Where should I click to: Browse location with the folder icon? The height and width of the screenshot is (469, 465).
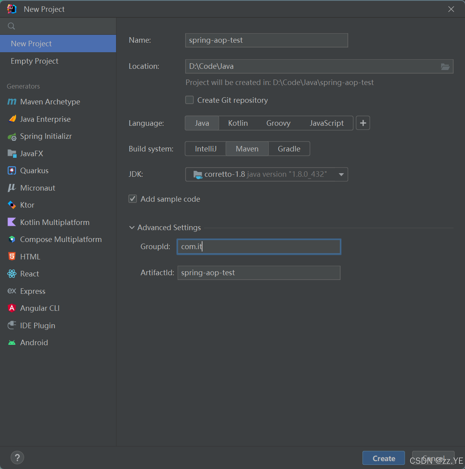445,66
